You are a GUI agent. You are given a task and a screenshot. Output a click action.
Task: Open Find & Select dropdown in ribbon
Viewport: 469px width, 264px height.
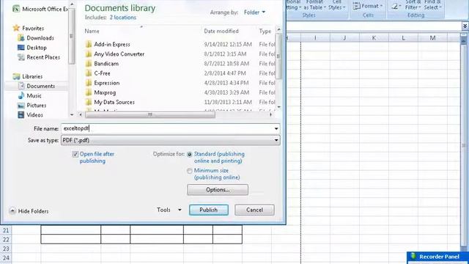(x=432, y=5)
